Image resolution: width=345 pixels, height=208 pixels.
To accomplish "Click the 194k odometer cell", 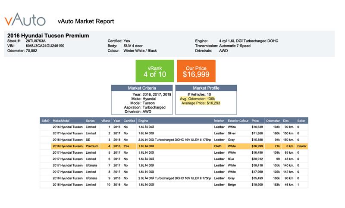I will click(276, 127).
